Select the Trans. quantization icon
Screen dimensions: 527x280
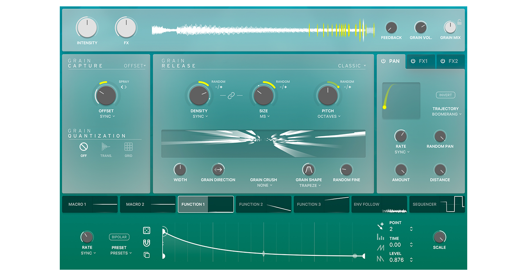coord(106,147)
